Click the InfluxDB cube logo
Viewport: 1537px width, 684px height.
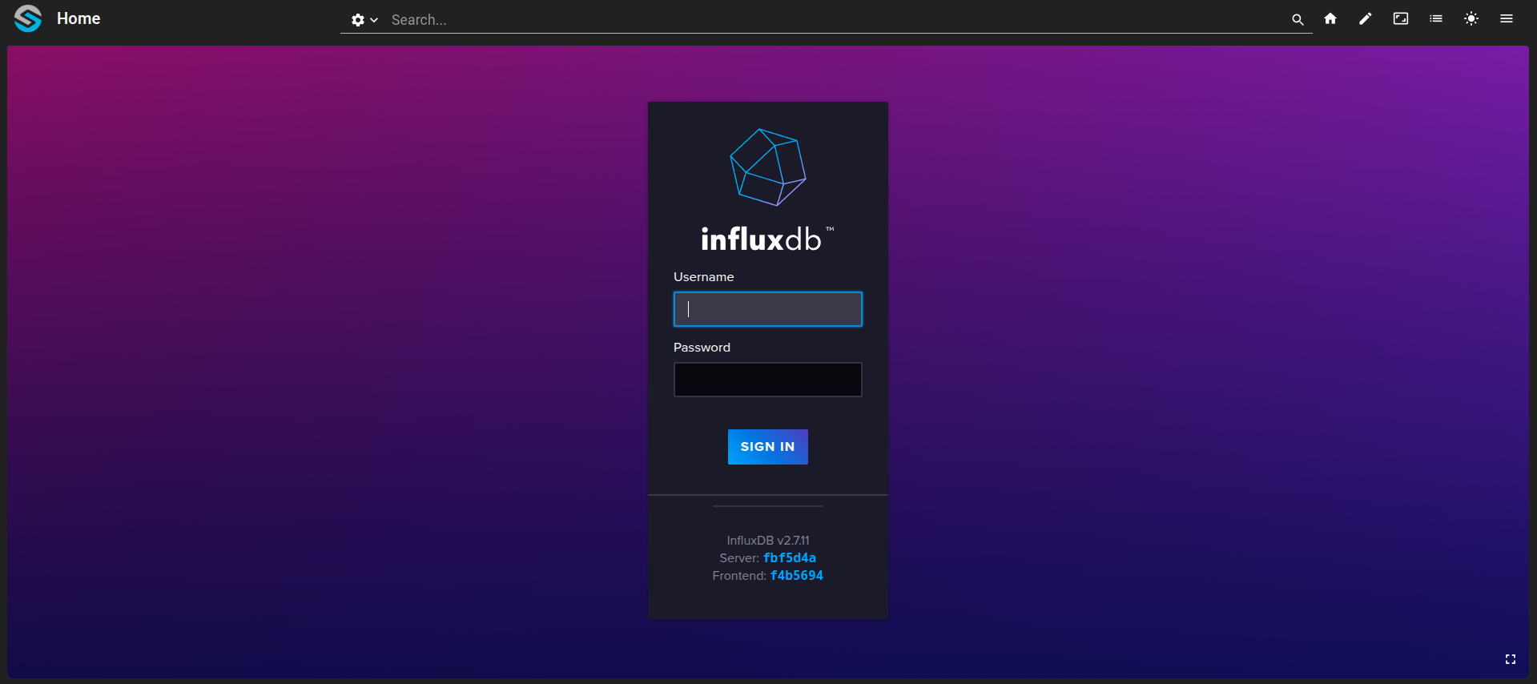[768, 167]
